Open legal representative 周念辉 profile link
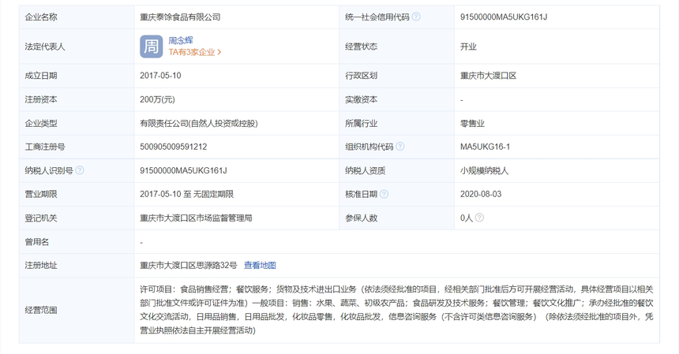 coord(181,40)
